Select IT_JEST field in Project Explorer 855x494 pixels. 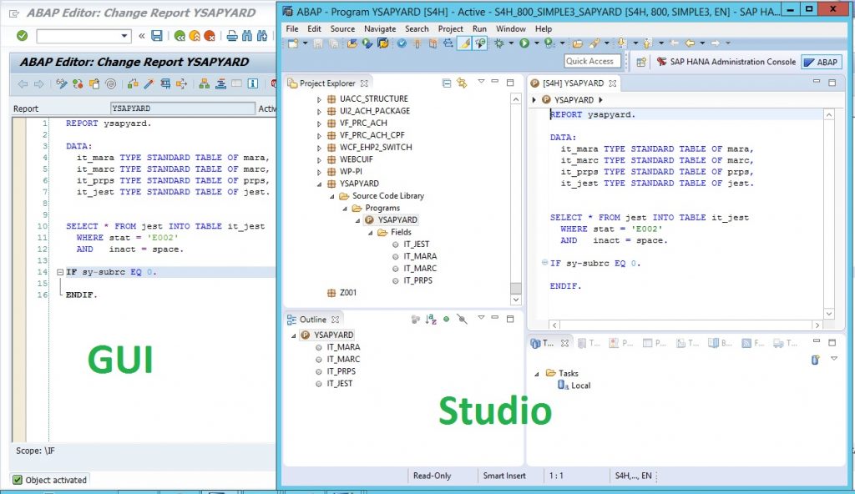click(x=416, y=244)
